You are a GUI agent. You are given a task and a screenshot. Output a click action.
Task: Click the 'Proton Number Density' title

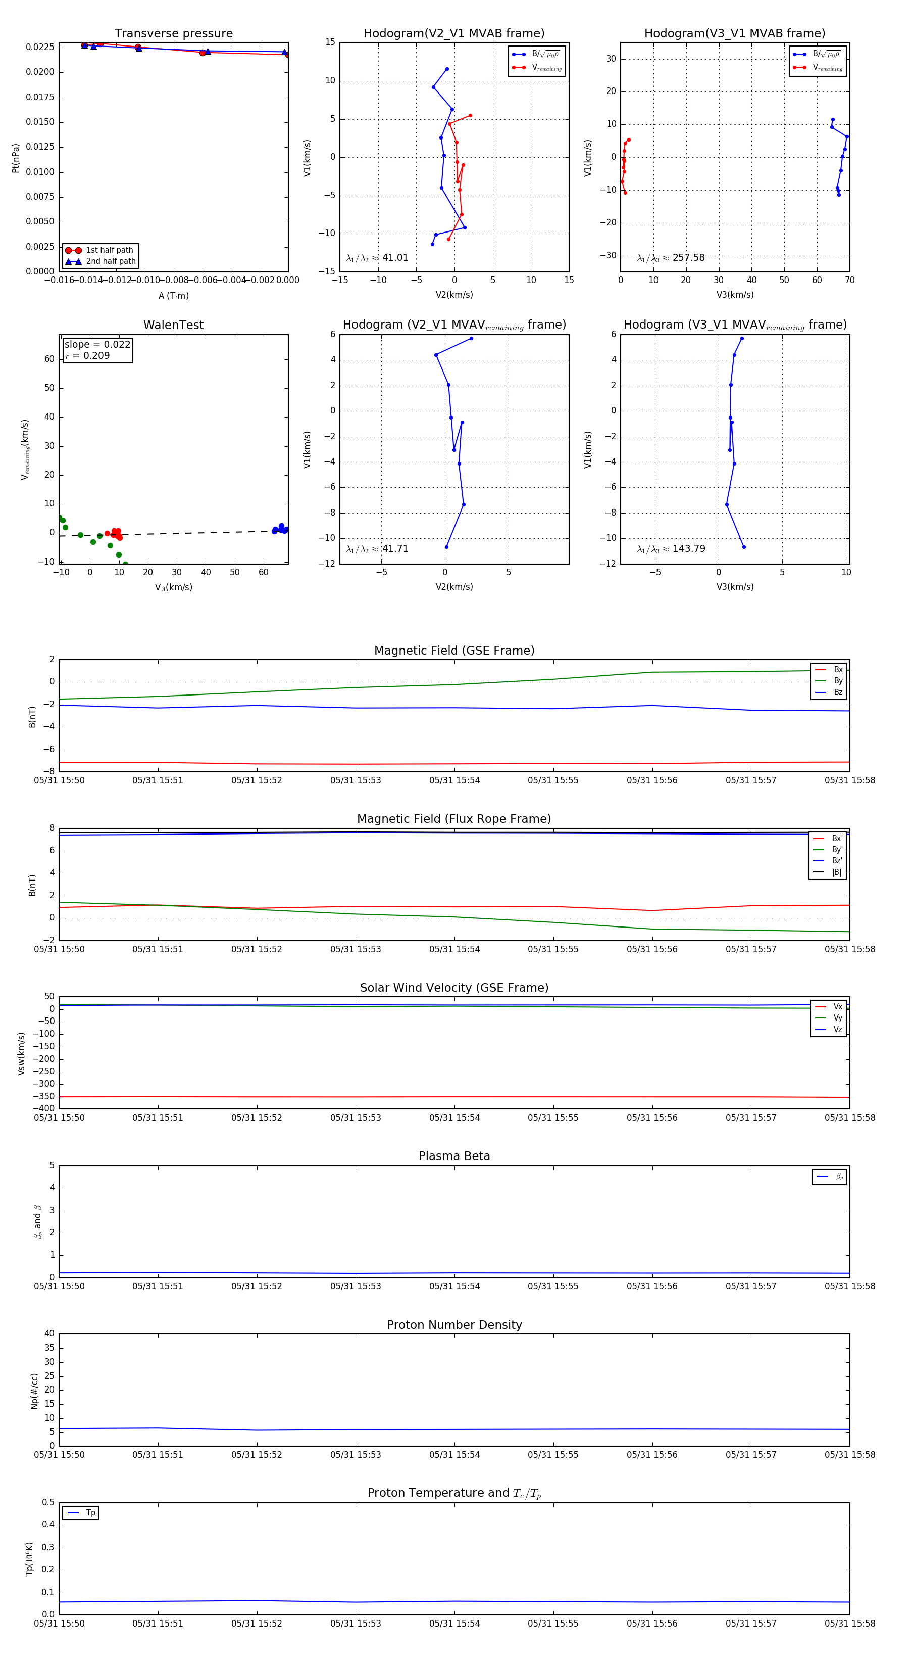click(x=454, y=1325)
